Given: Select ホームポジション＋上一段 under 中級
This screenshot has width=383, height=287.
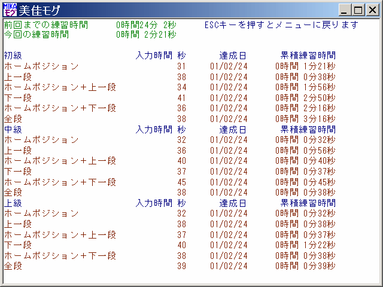Looking at the screenshot, I should pos(60,161).
